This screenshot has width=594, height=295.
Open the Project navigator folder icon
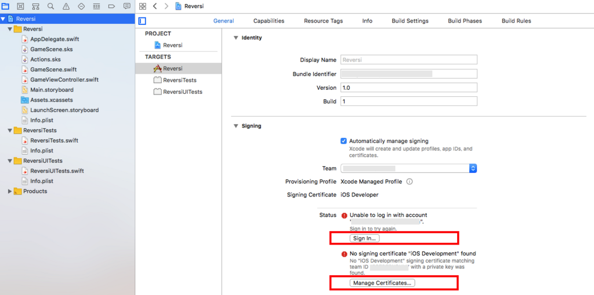click(5, 6)
